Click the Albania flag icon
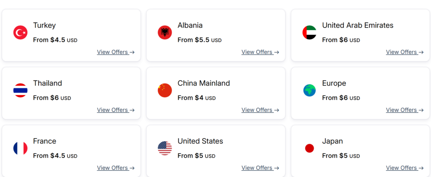The height and width of the screenshot is (177, 431). [165, 33]
